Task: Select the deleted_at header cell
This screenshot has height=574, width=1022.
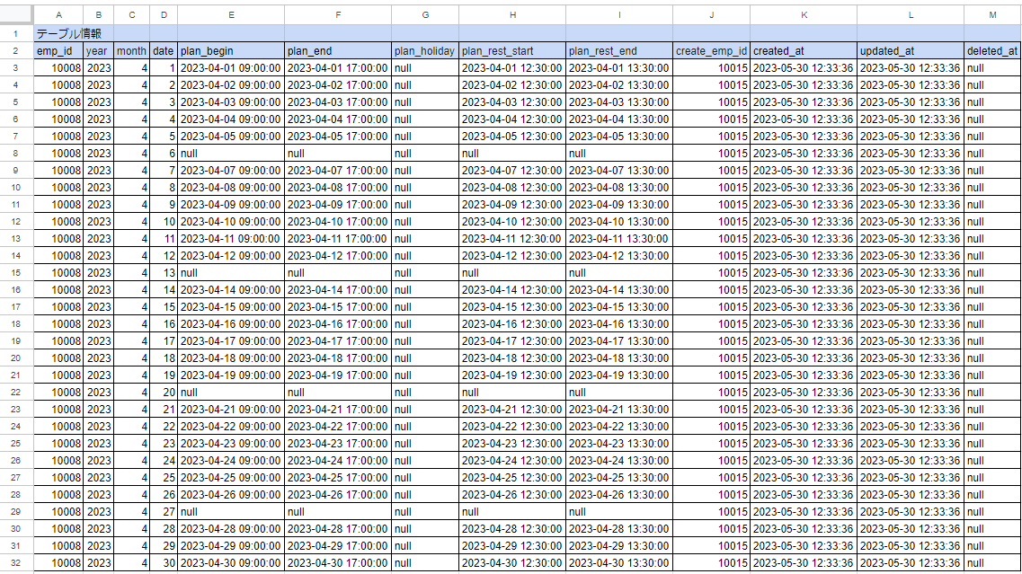Action: [x=992, y=50]
